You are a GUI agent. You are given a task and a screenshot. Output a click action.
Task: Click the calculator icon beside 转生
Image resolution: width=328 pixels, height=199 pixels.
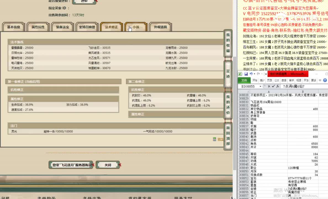[x=215, y=139]
